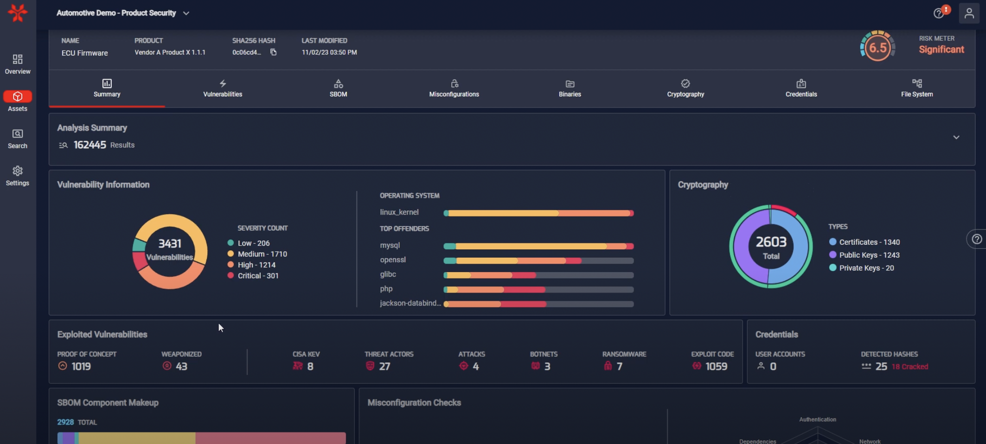Click the linux_kernel severity bar
The height and width of the screenshot is (444, 986).
(538, 213)
